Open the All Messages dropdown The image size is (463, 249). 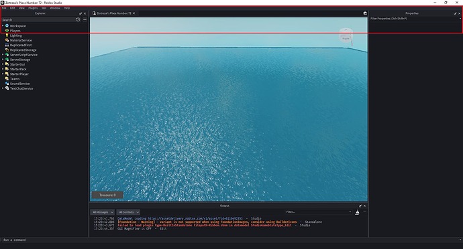(103, 212)
